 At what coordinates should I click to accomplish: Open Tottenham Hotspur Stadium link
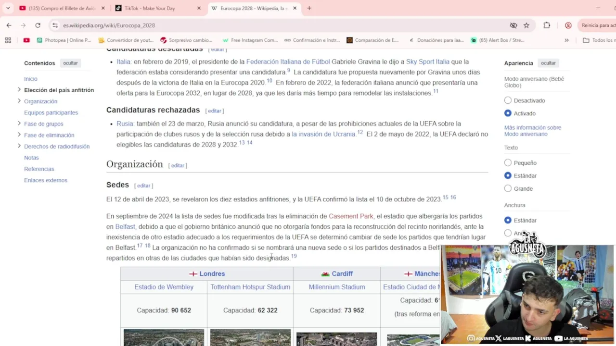coord(250,287)
